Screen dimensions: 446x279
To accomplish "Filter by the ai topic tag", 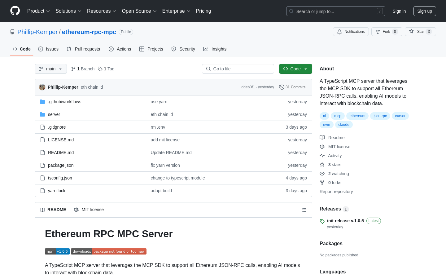I will point(324,116).
